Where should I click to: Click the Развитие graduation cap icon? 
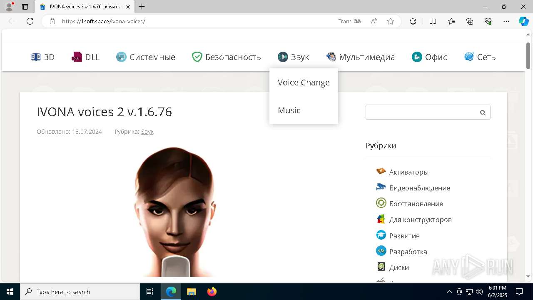[x=381, y=235]
